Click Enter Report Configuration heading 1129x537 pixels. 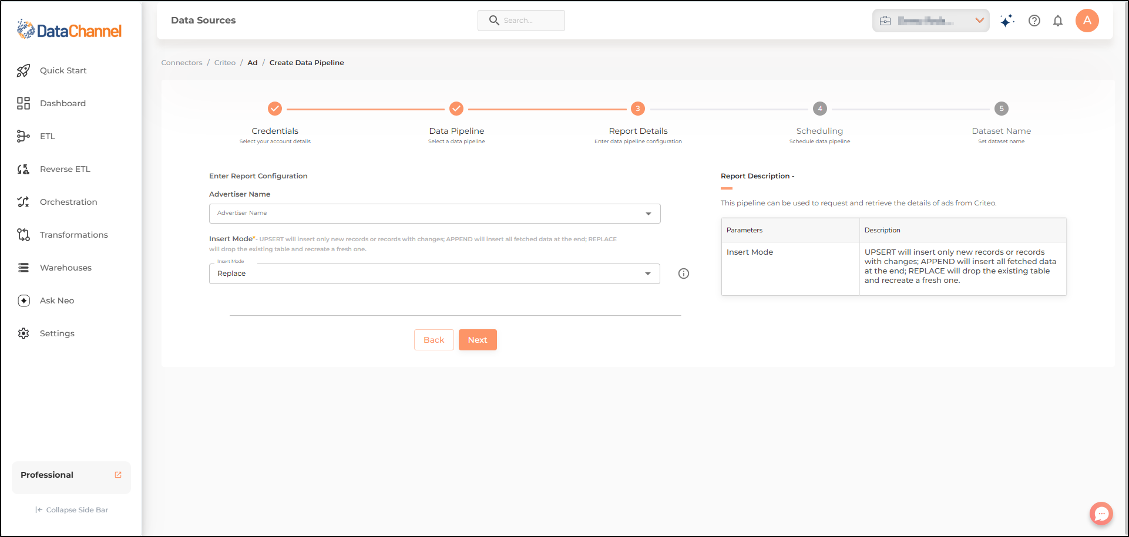point(258,176)
